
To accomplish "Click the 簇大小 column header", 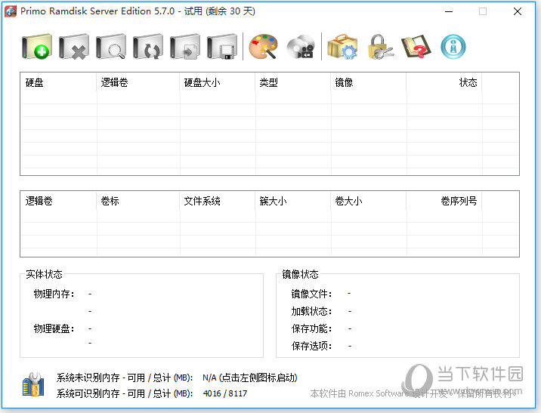I will click(293, 201).
